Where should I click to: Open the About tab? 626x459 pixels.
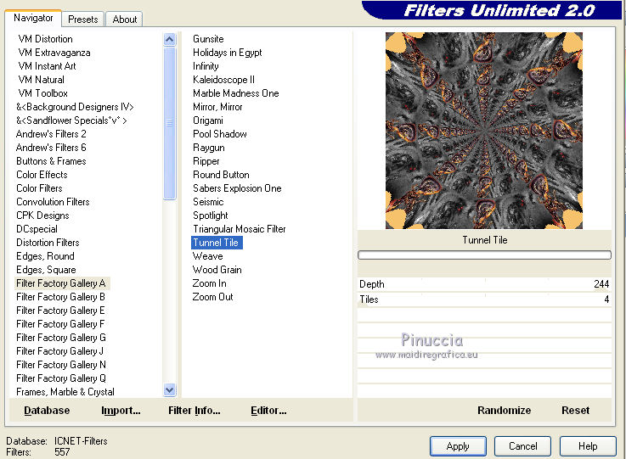[x=125, y=20]
